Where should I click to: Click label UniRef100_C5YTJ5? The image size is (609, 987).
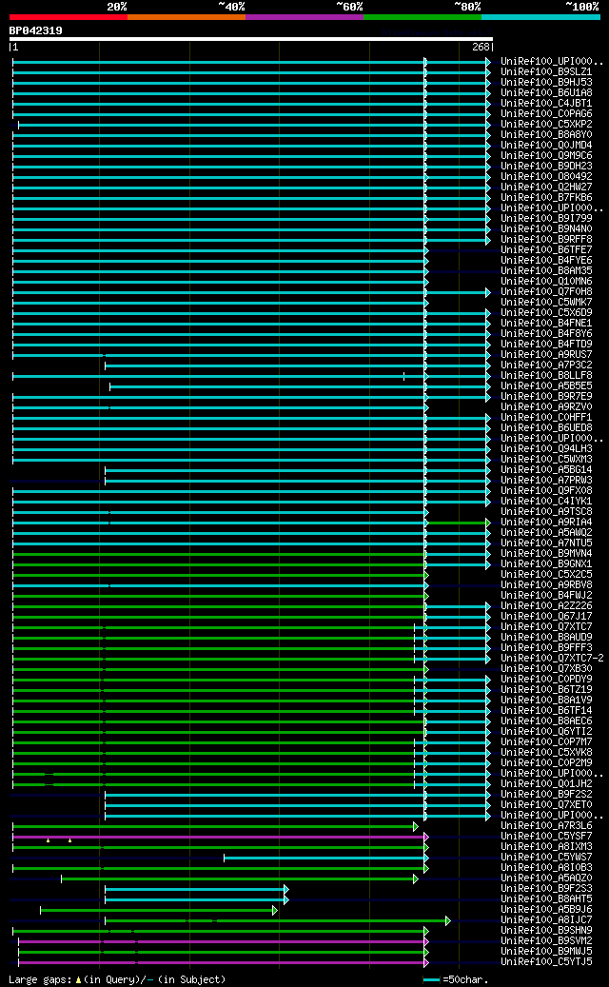point(546,962)
